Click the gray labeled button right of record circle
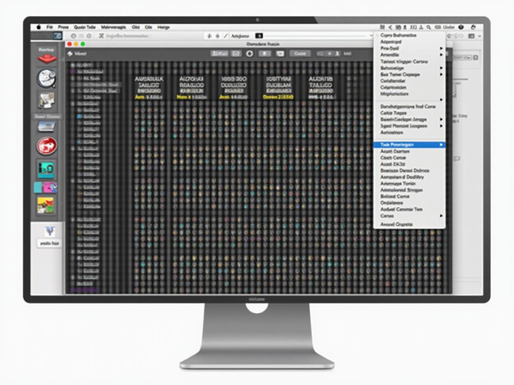The image size is (514, 385). pos(300,53)
